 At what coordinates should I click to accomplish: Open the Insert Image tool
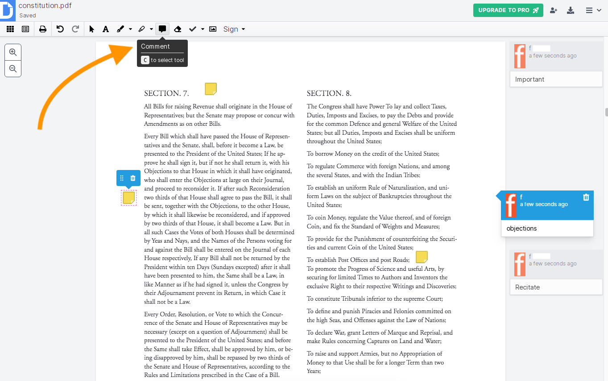coord(213,29)
